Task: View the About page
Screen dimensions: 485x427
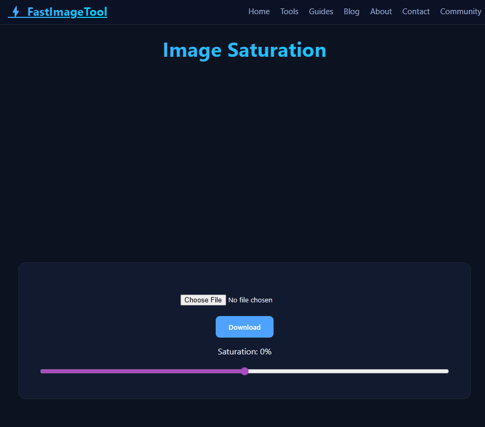Action: [381, 11]
